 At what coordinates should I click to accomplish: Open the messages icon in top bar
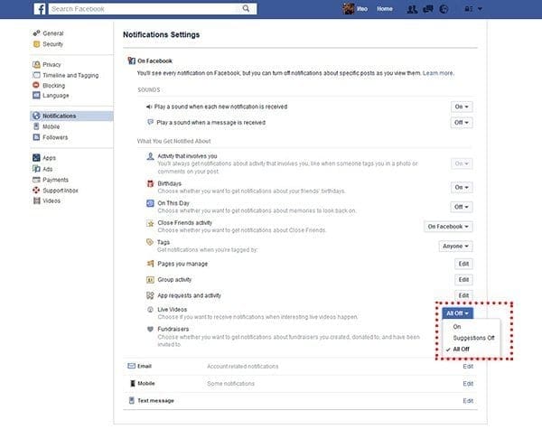pyautogui.click(x=430, y=9)
